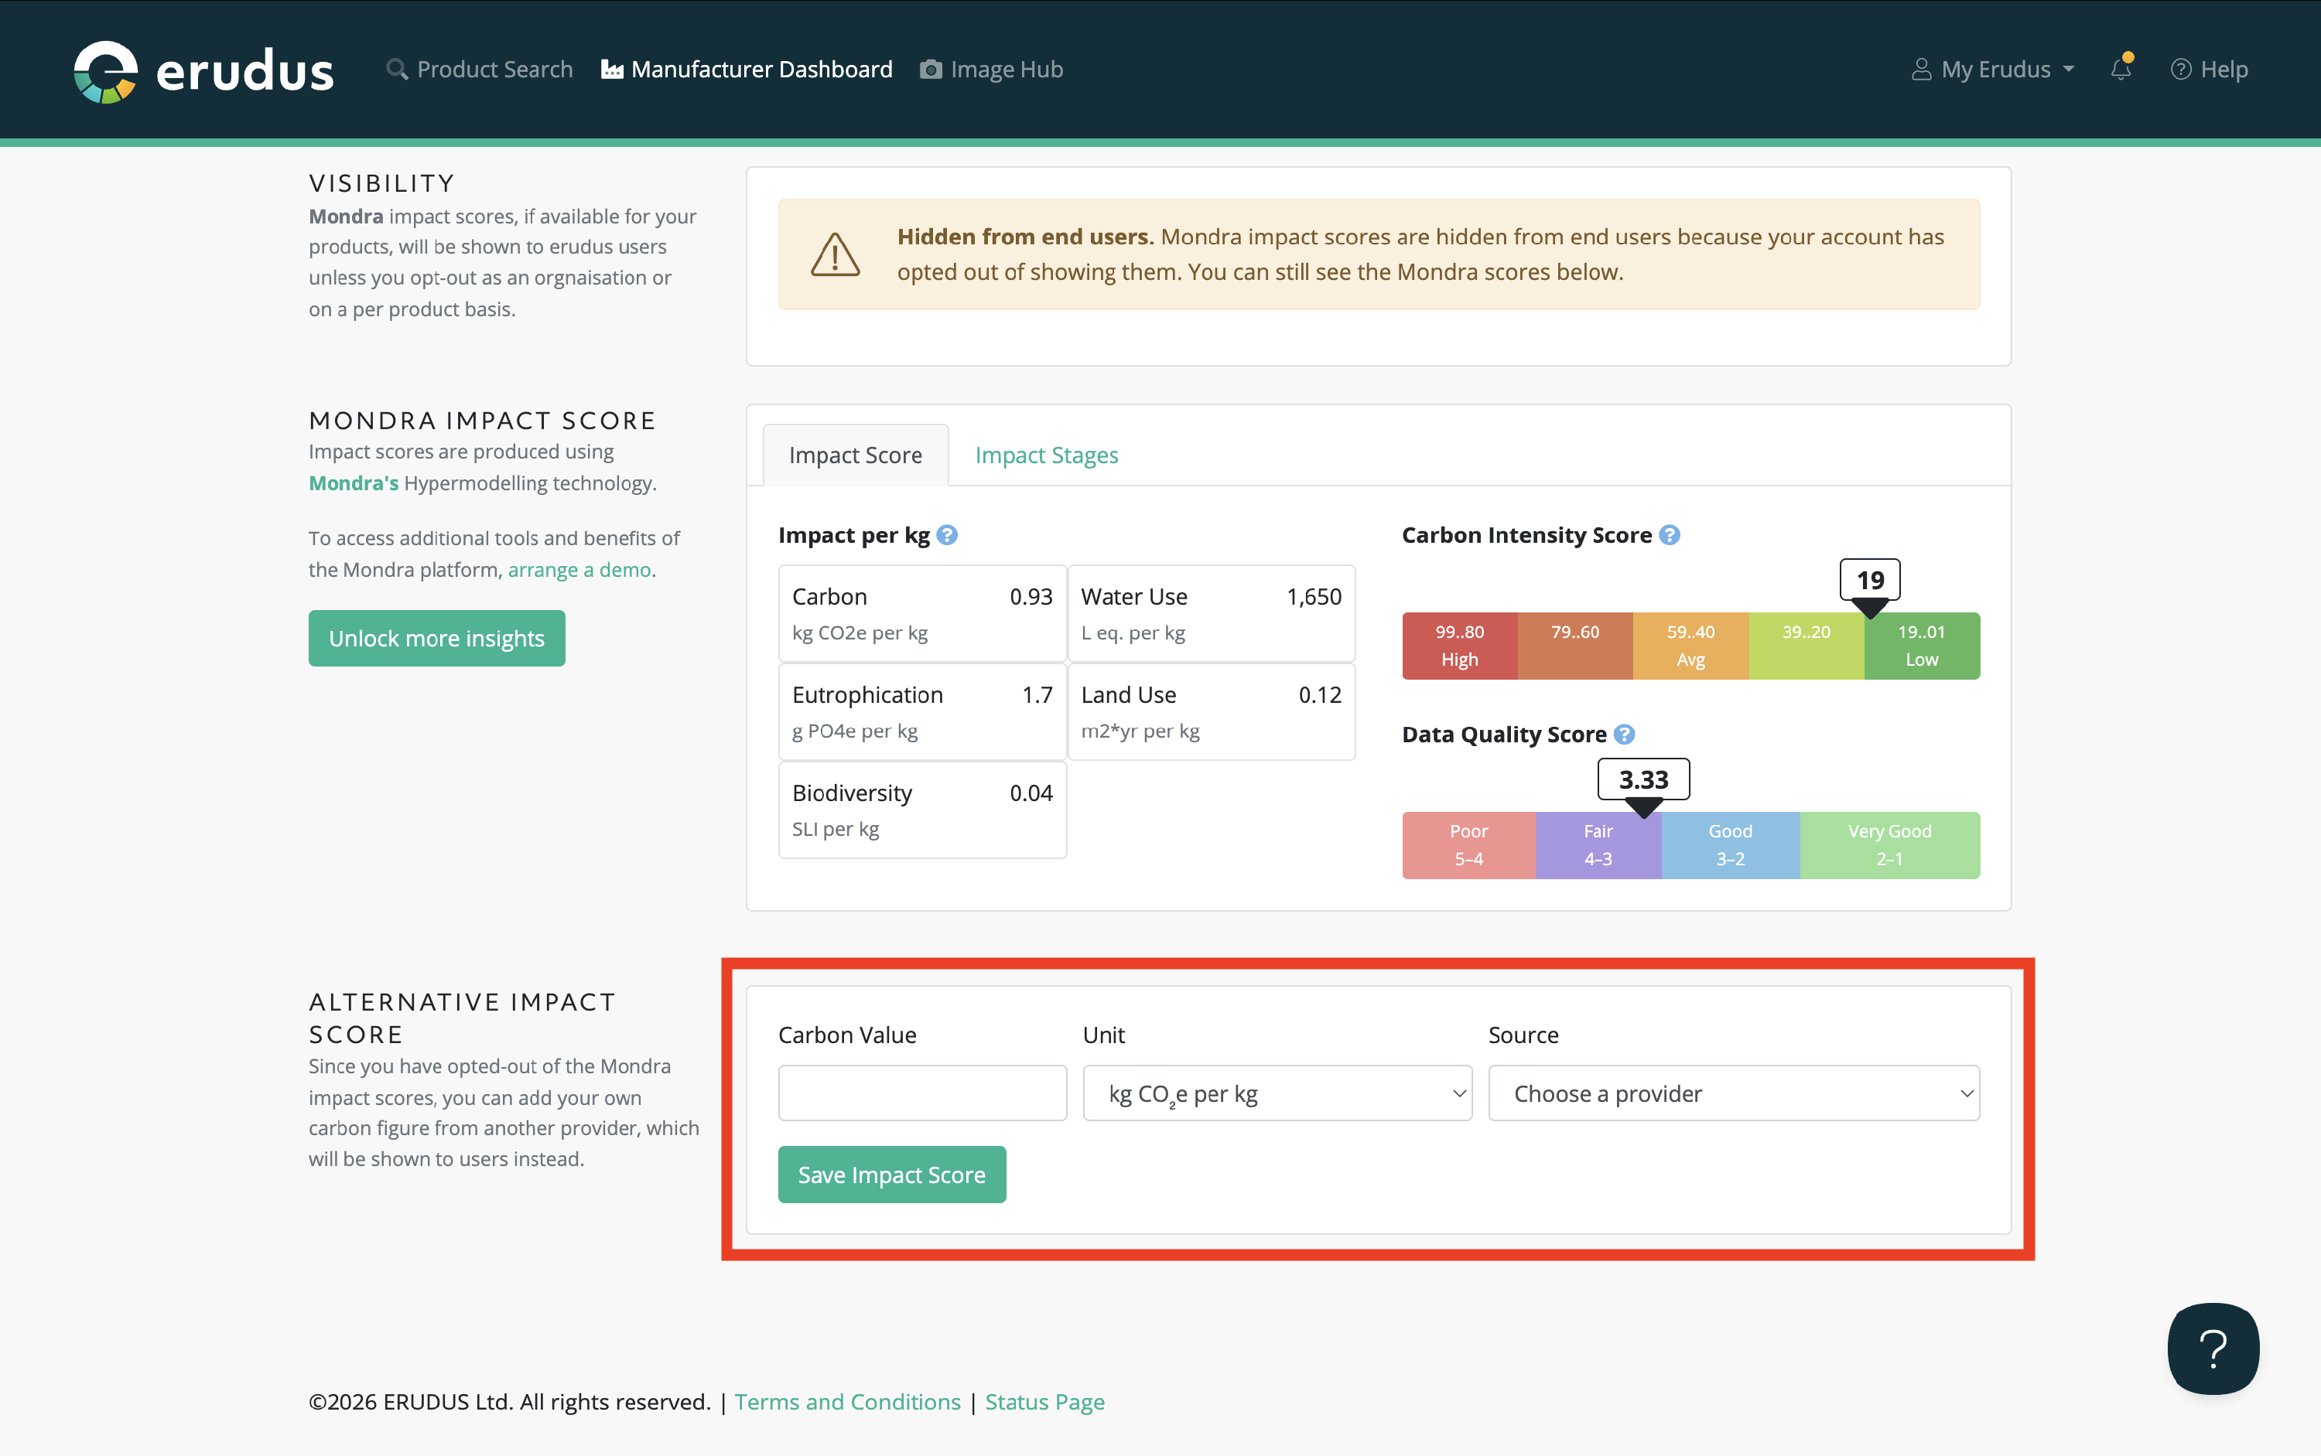This screenshot has width=2321, height=1456.
Task: Expand the Choose a provider dropdown
Action: 1733,1093
